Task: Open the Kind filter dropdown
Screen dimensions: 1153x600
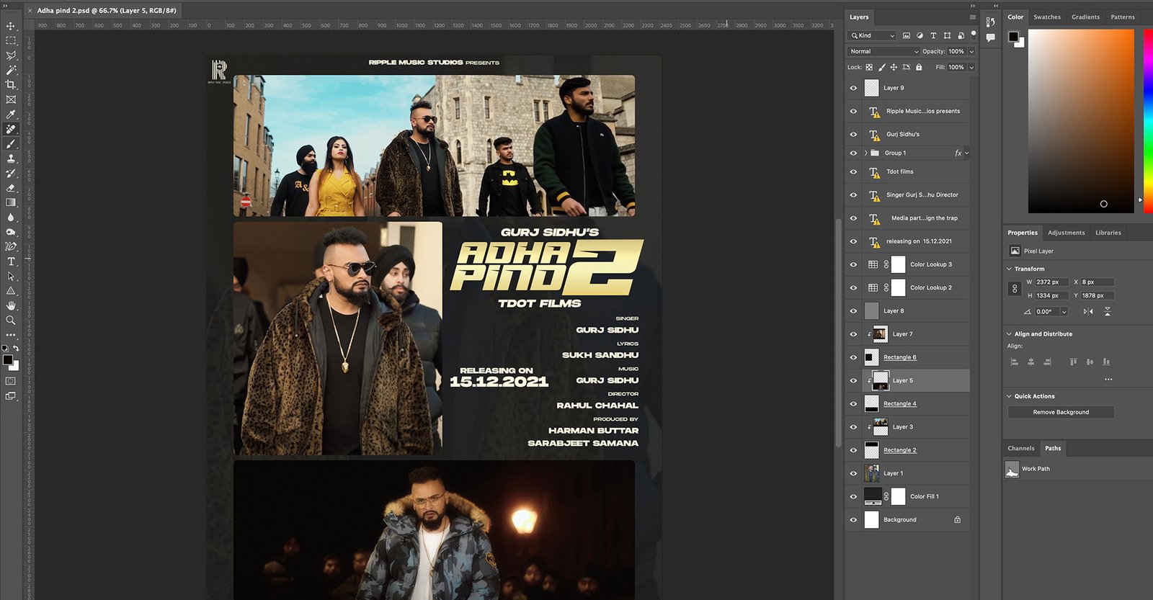Action: (x=873, y=35)
